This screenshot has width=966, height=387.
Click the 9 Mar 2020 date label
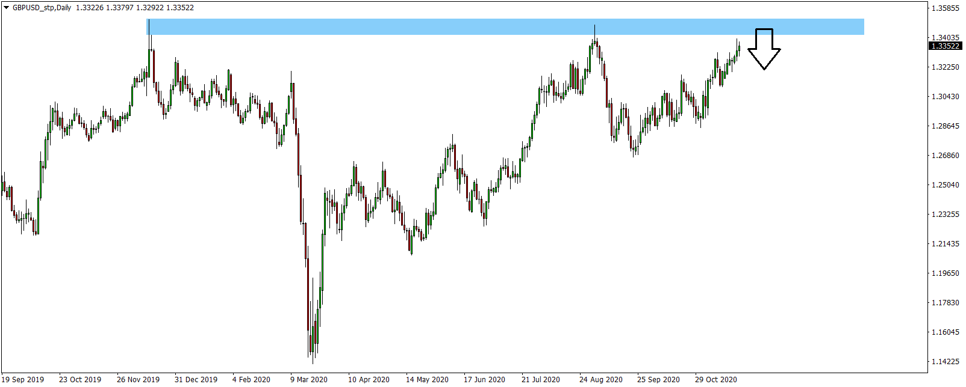309,380
